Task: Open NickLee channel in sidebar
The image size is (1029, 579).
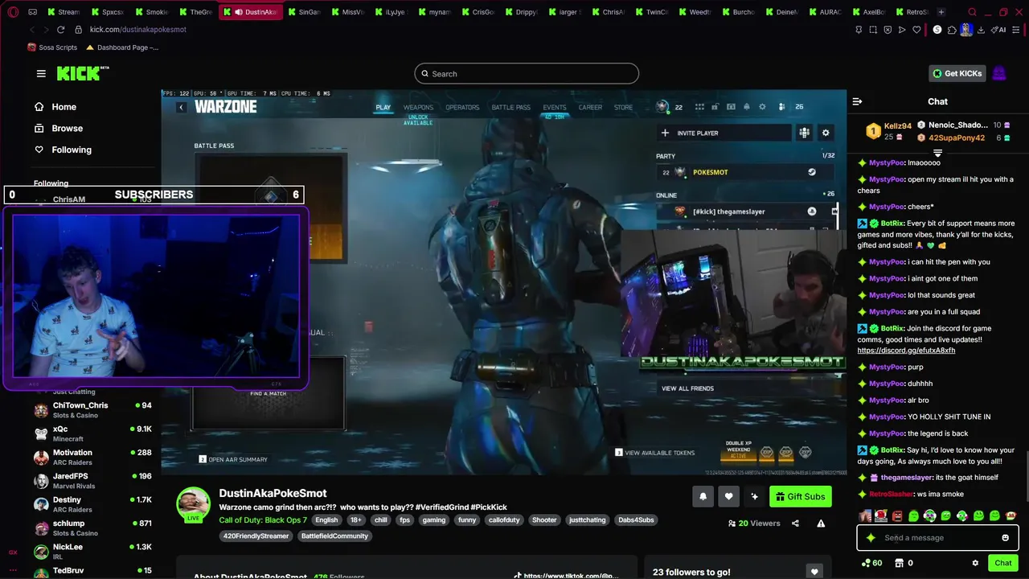Action: click(x=92, y=552)
